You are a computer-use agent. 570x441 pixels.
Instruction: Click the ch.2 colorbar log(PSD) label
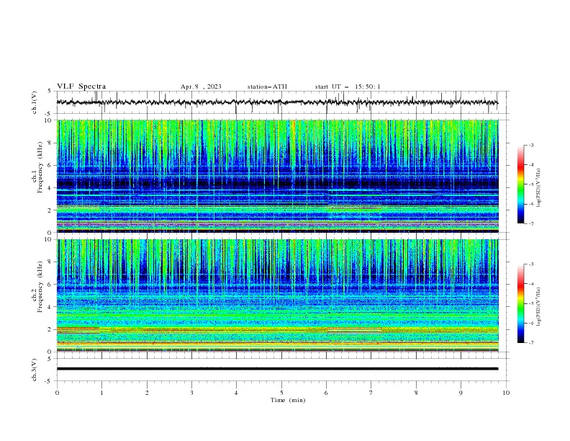point(539,307)
